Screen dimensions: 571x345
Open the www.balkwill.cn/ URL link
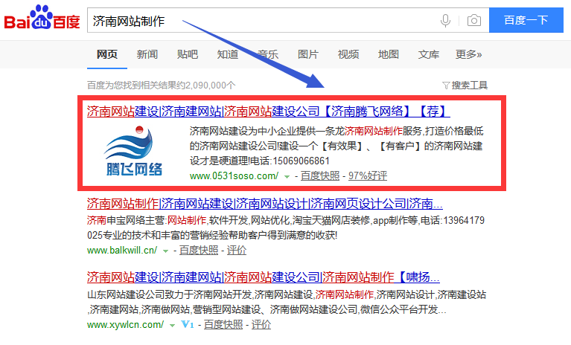pyautogui.click(x=122, y=251)
